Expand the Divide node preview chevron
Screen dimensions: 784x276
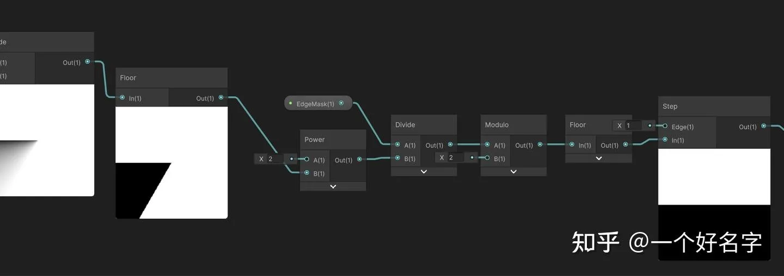[x=424, y=172]
